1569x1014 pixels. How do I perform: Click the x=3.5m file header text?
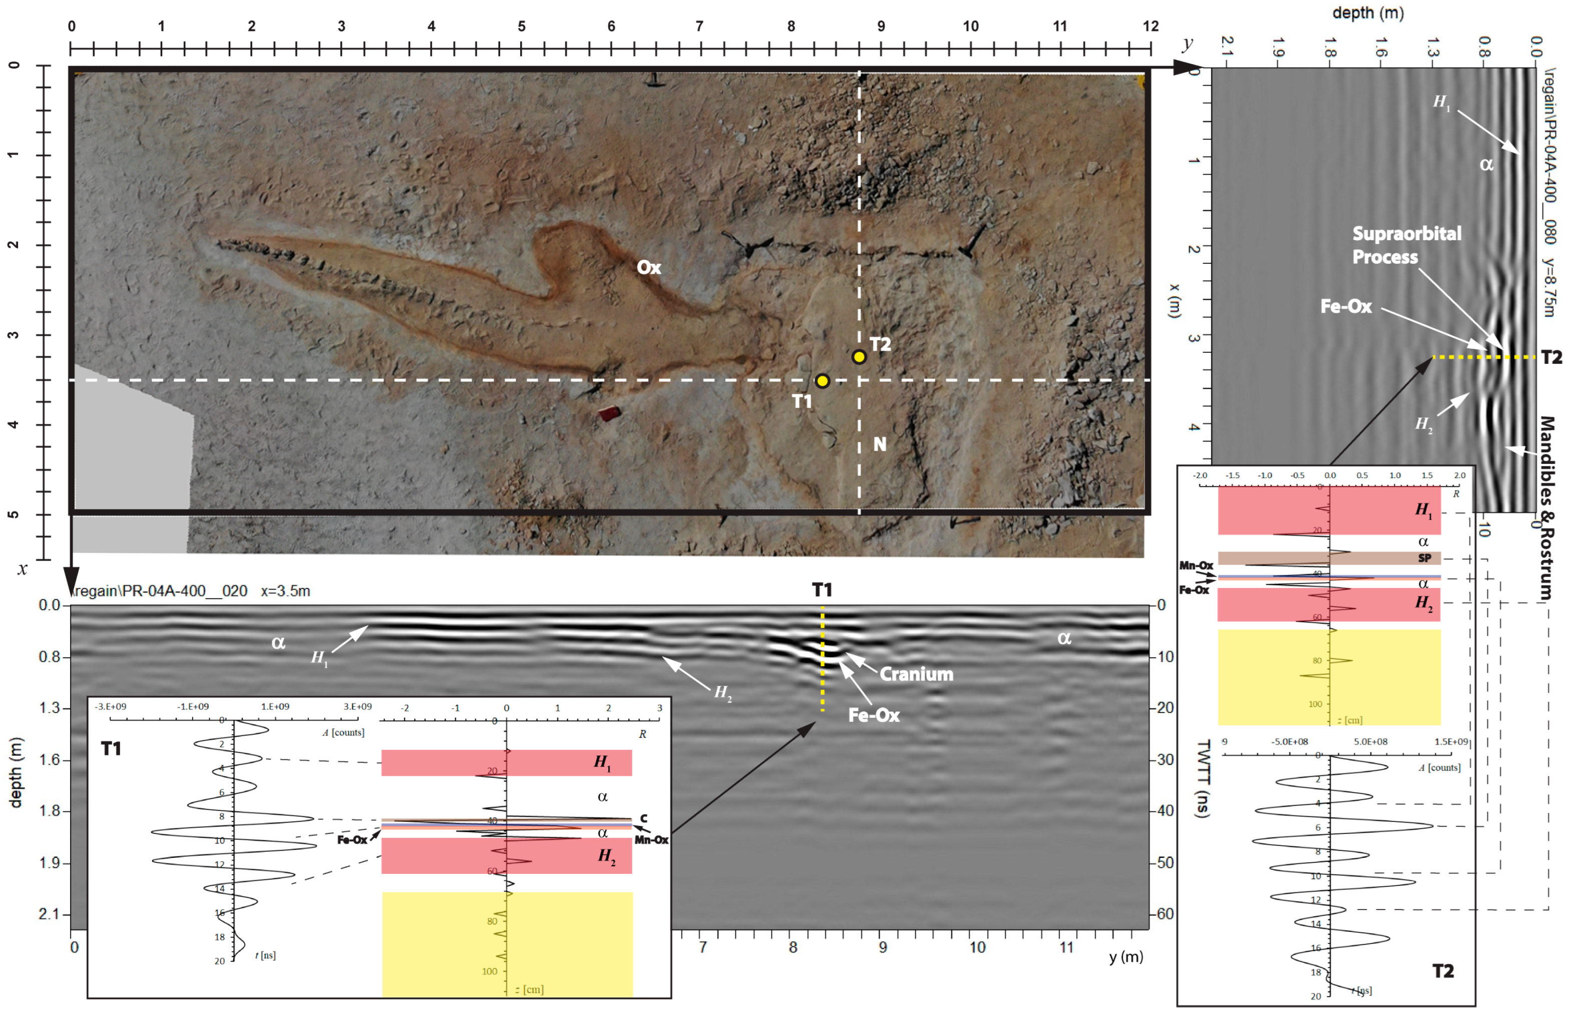click(284, 591)
